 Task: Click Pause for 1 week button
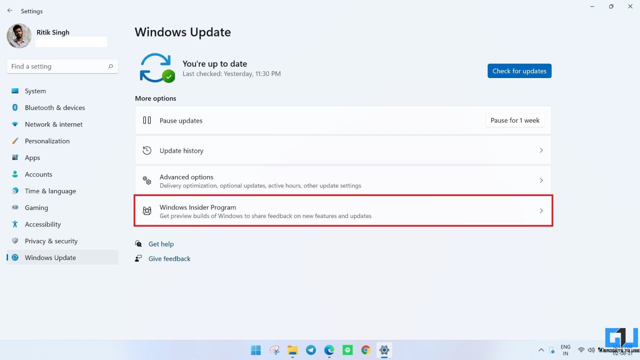(x=515, y=120)
